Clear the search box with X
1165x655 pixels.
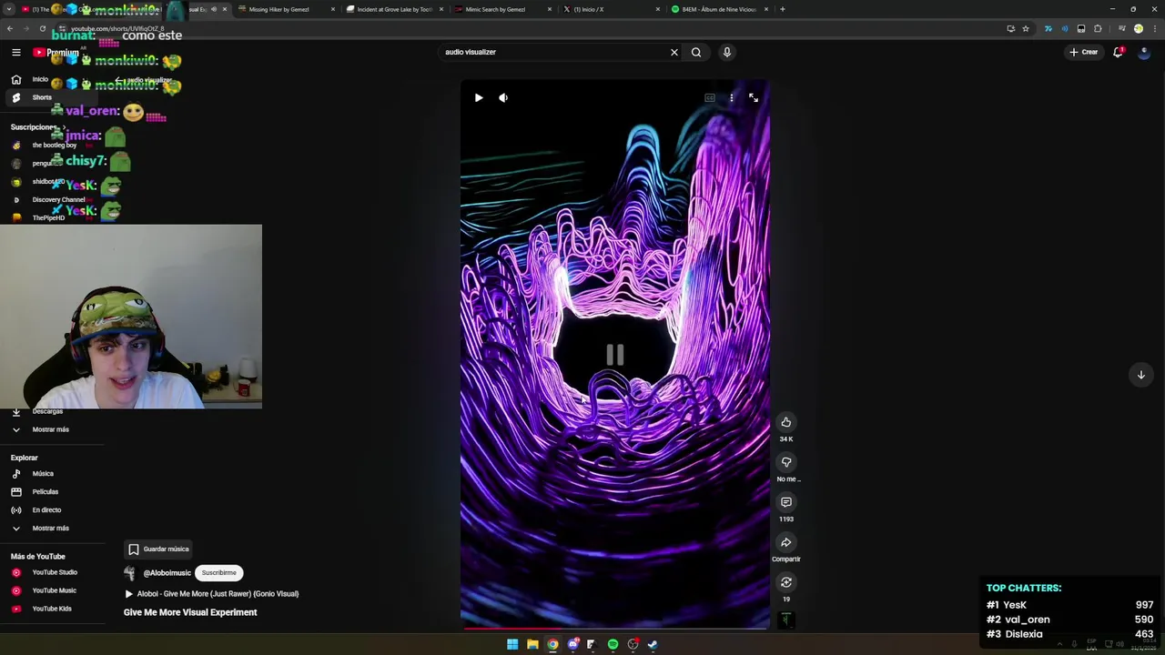[x=674, y=52]
